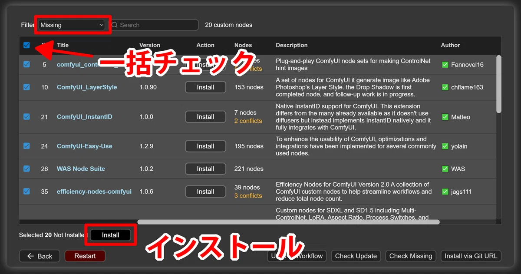Click version 1.0.90 in the ComfyUI_LayerStyle row

point(148,87)
